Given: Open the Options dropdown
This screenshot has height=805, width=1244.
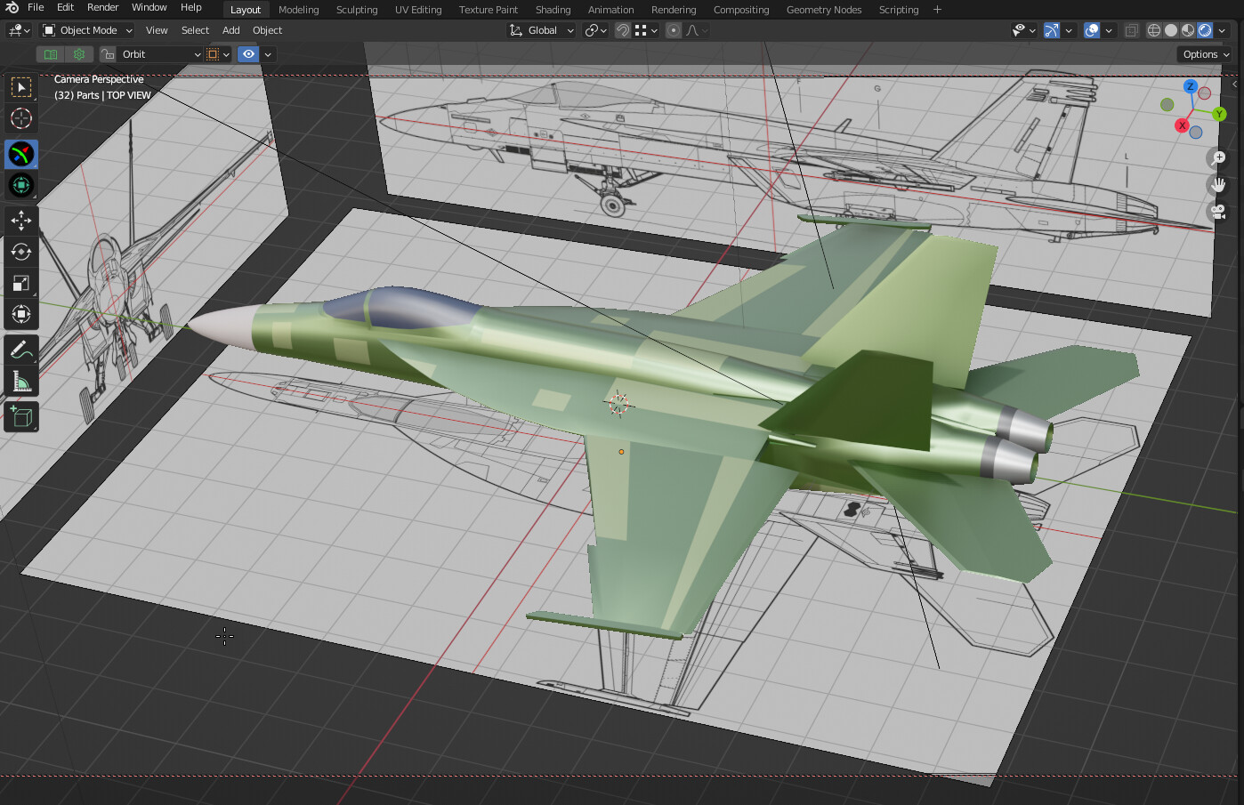Looking at the screenshot, I should 1206,54.
